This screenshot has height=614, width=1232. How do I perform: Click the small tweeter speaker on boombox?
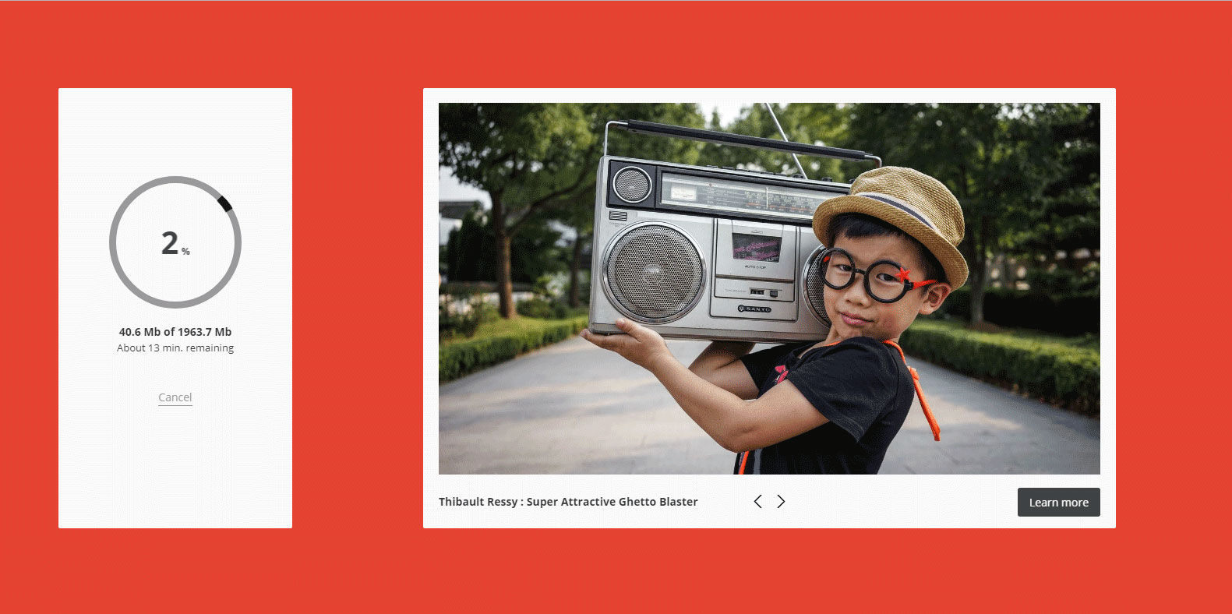click(x=632, y=185)
